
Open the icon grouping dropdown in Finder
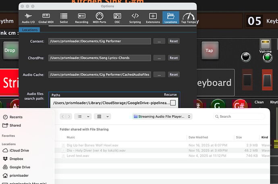[102, 117]
